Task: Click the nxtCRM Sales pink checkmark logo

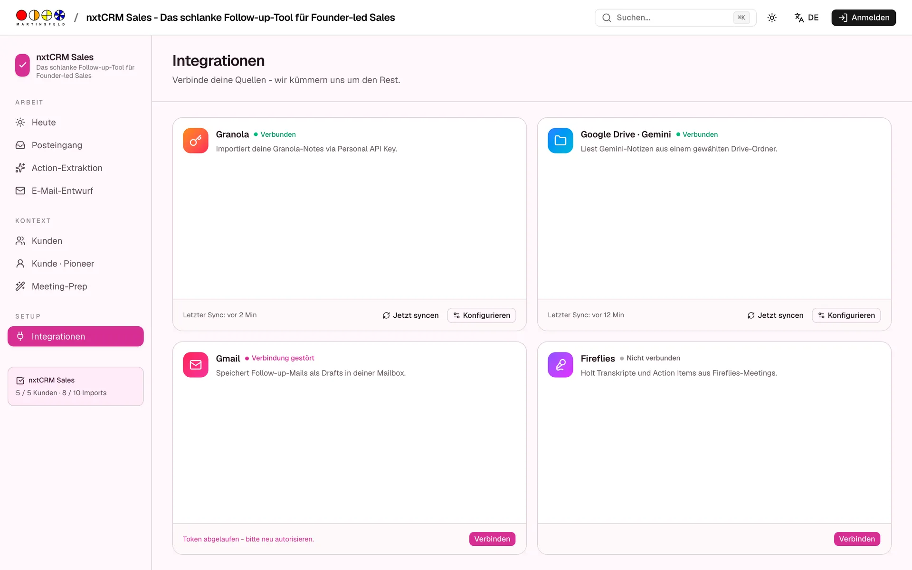Action: point(22,65)
